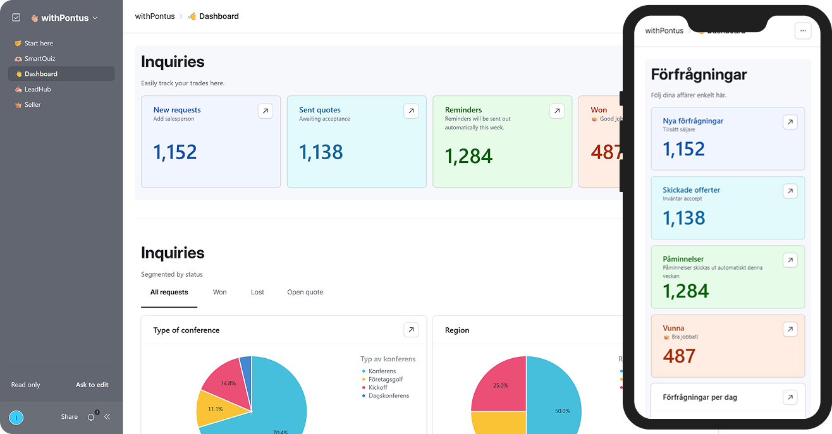Click the Share button
The height and width of the screenshot is (434, 832).
(x=70, y=417)
